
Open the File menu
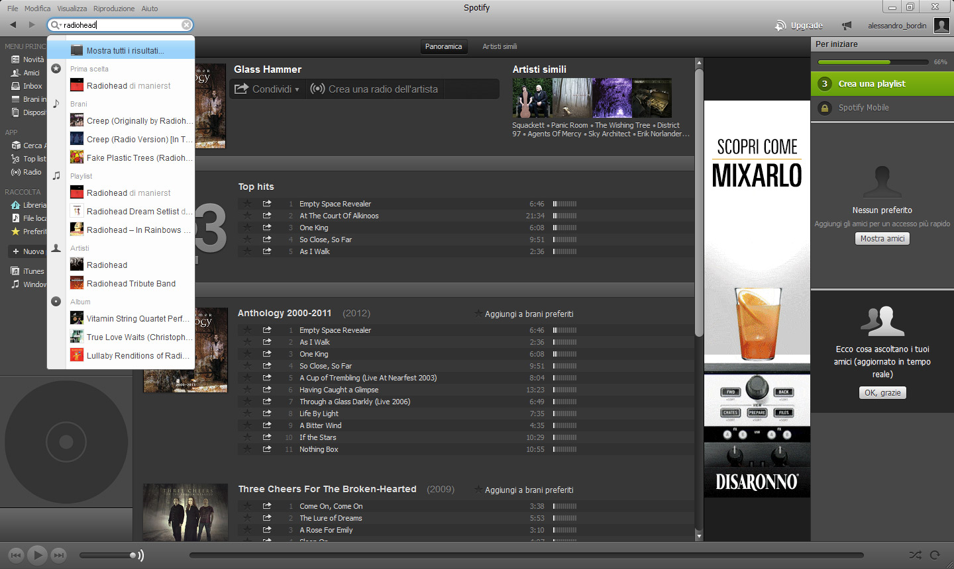pos(13,9)
